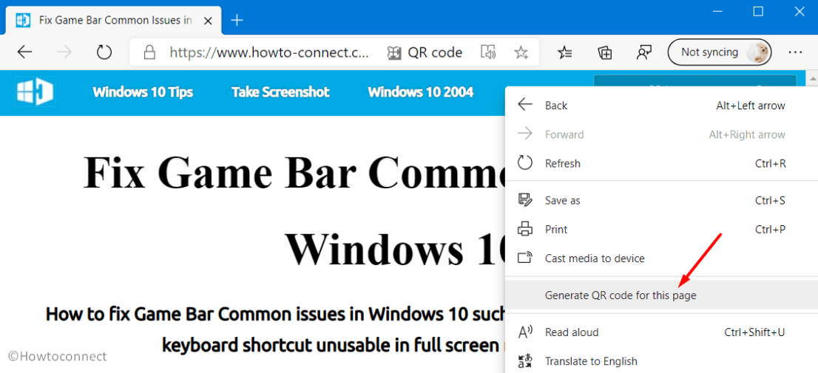Click the Cast media icon in the context menu
The height and width of the screenshot is (373, 818).
[x=524, y=258]
